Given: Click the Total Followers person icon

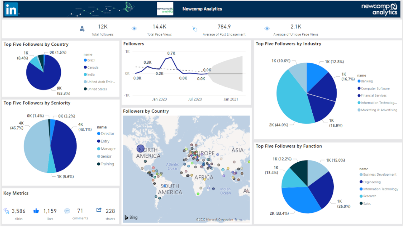Looking at the screenshot, I should 82,29.
